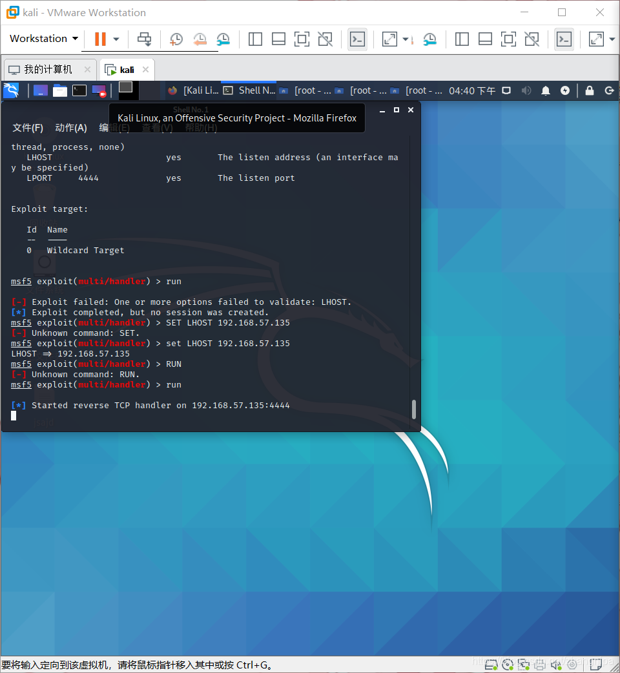The image size is (620, 673).
Task: Select the kali VM tab
Action: [127, 70]
